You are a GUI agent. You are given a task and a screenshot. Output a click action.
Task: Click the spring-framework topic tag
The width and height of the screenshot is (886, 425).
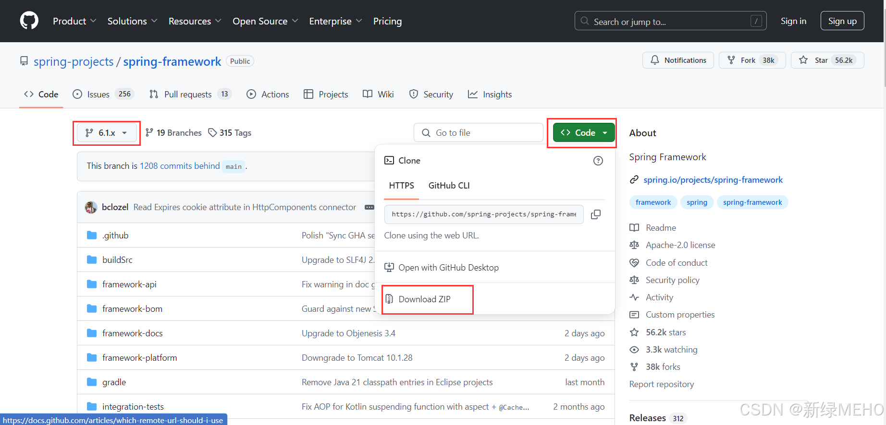[x=752, y=202]
